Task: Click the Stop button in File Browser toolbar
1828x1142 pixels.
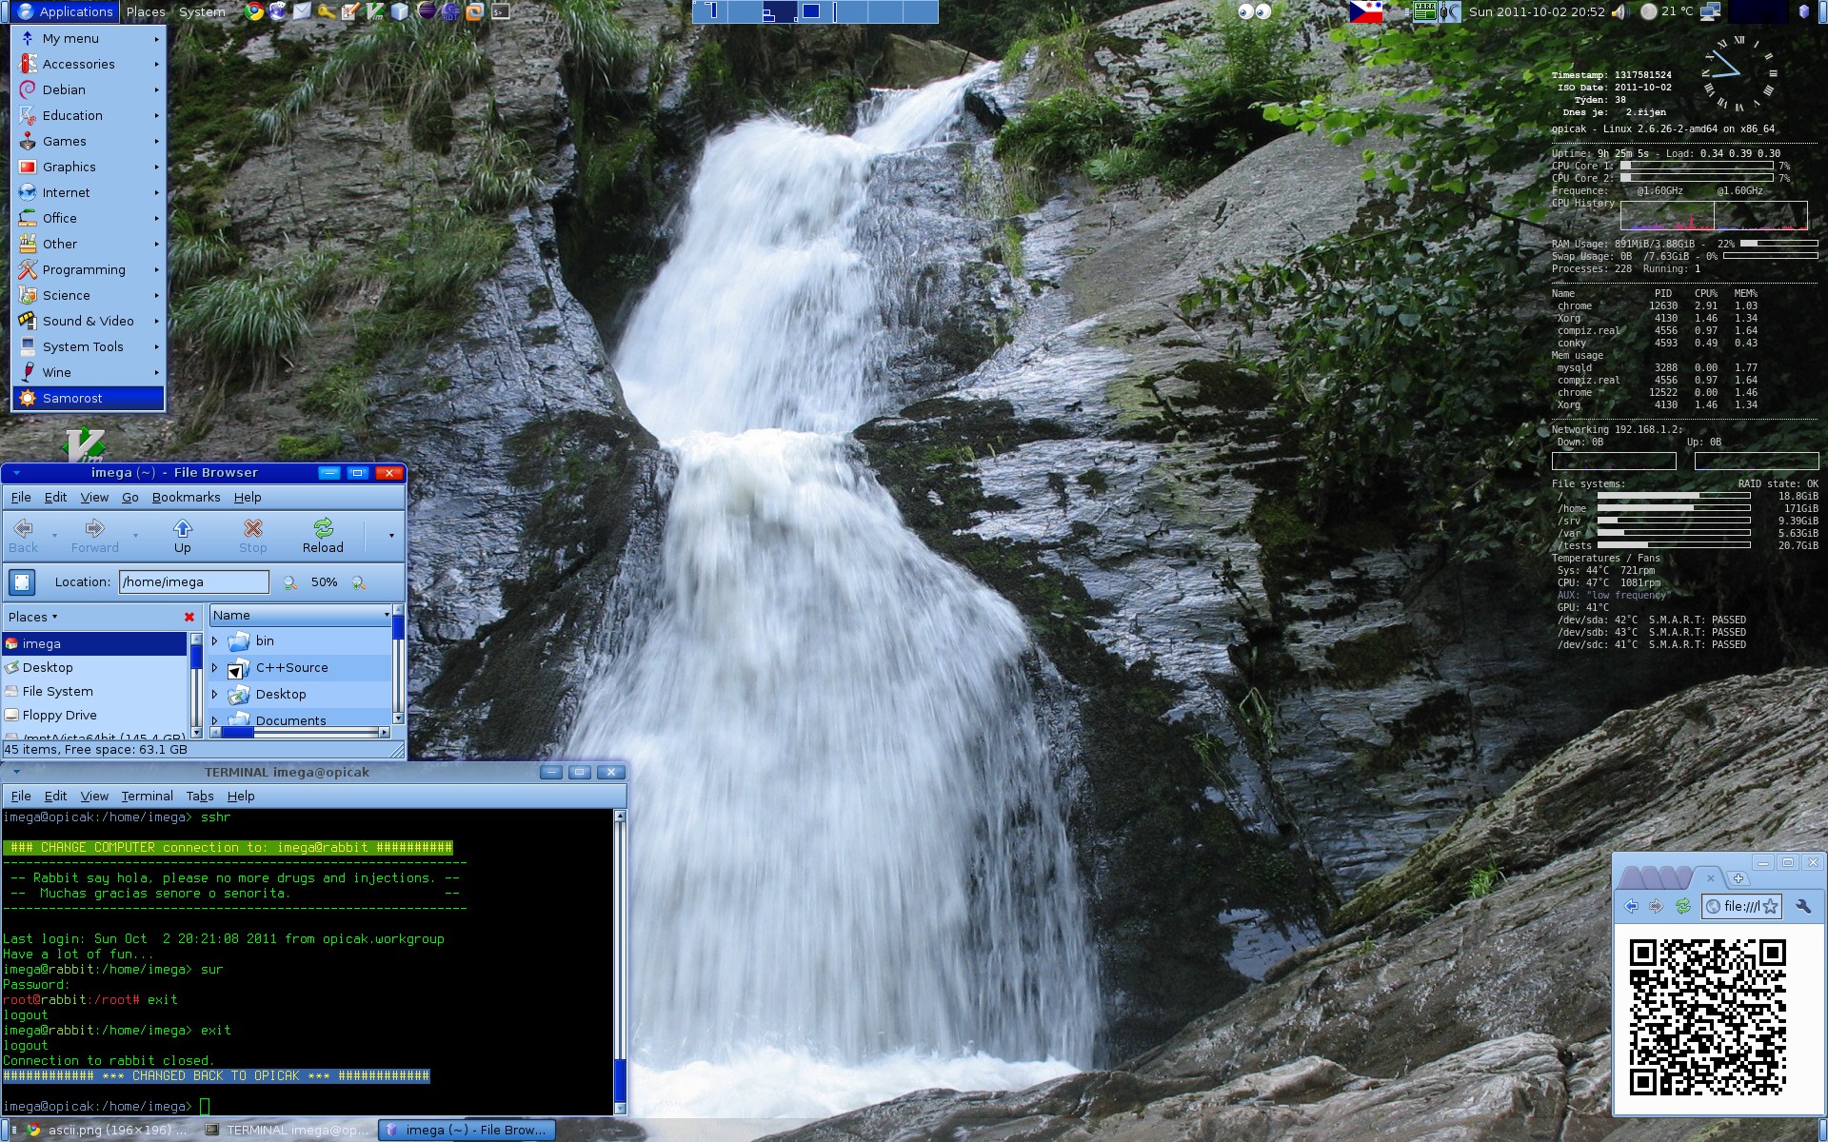Action: click(x=252, y=536)
